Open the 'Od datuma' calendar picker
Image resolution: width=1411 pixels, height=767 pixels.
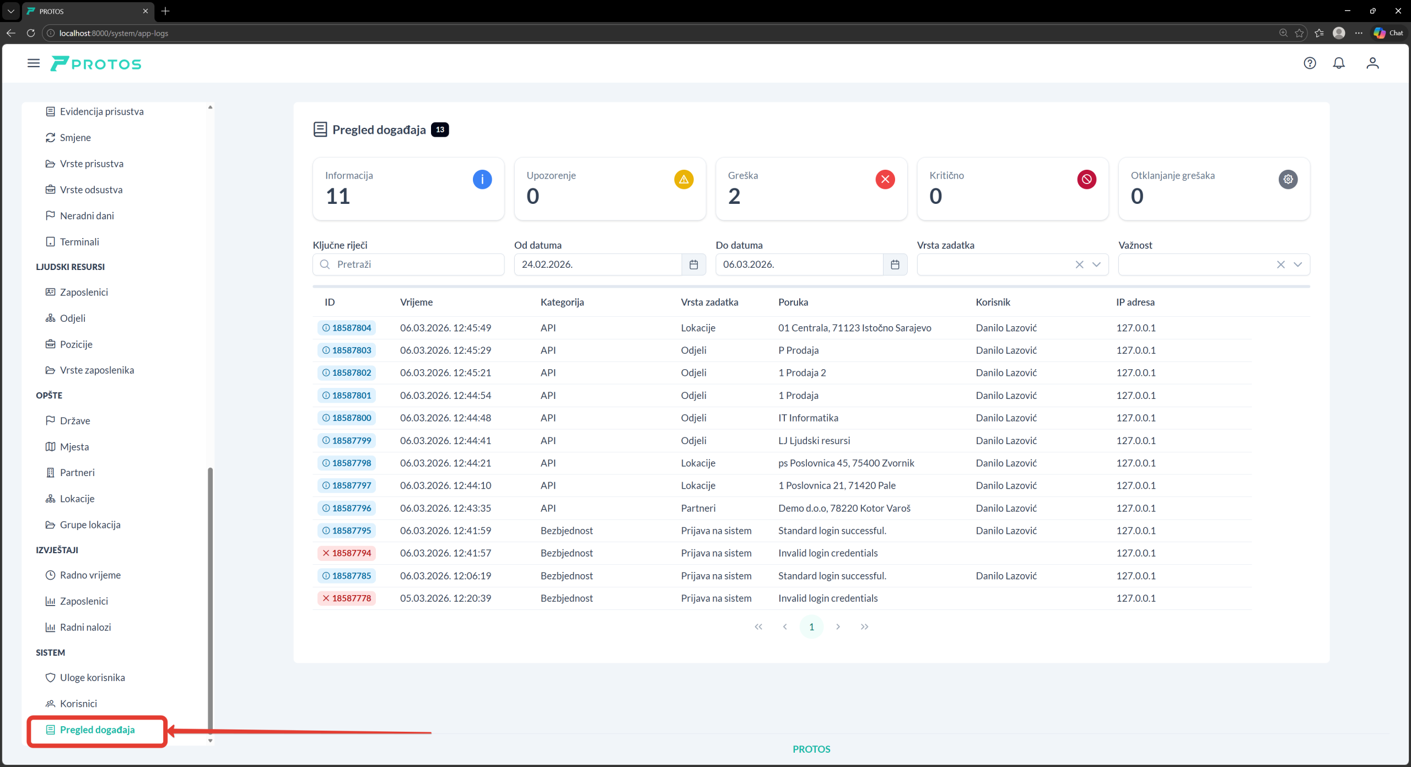pos(693,264)
